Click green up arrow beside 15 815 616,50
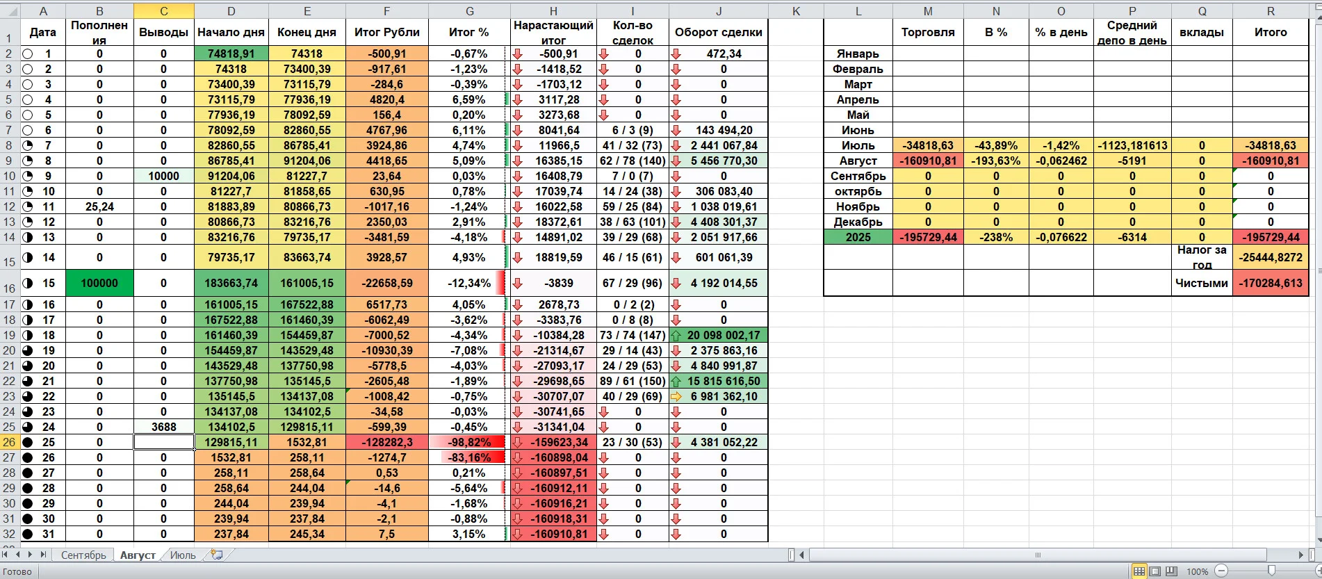Image resolution: width=1322 pixels, height=579 pixels. 676,381
